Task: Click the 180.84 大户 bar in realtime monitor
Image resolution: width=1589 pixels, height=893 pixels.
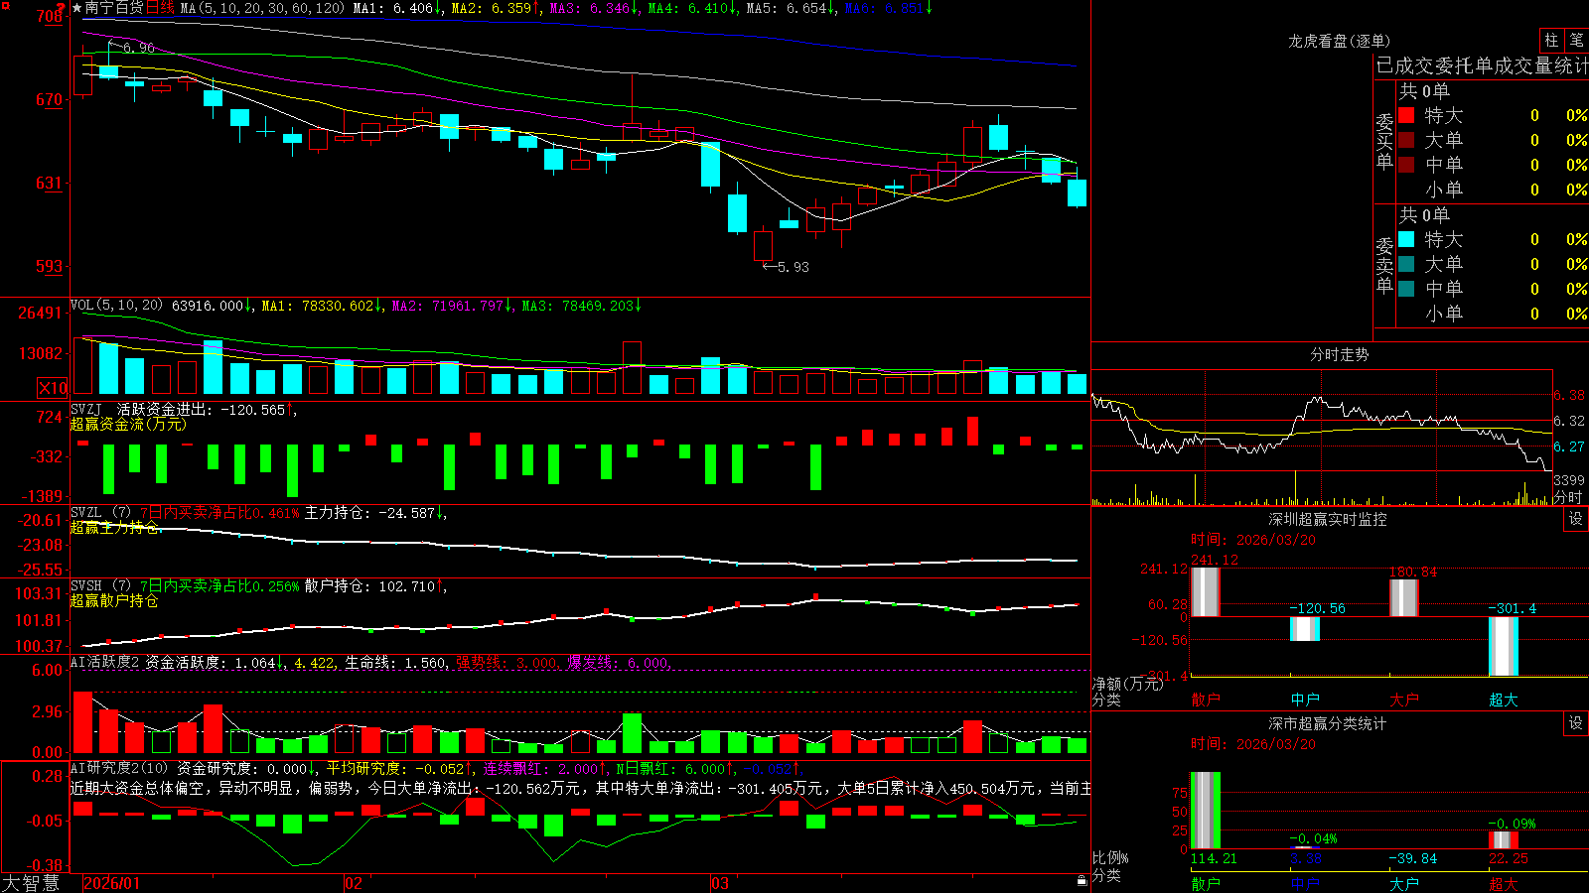Action: [1404, 597]
